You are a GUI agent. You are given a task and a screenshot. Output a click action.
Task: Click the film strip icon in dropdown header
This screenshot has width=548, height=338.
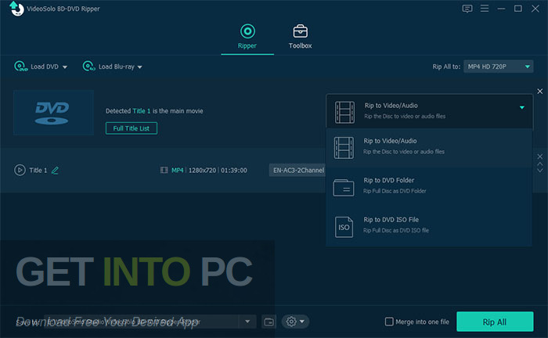click(345, 113)
